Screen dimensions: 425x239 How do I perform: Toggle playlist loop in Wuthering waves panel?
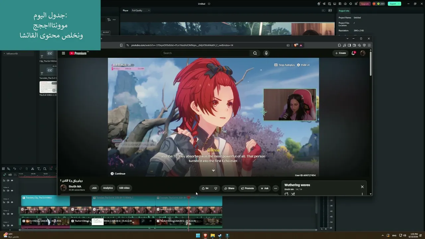coord(287,194)
